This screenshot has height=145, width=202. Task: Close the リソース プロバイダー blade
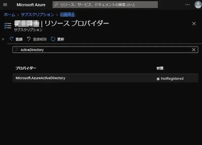coord(194,23)
